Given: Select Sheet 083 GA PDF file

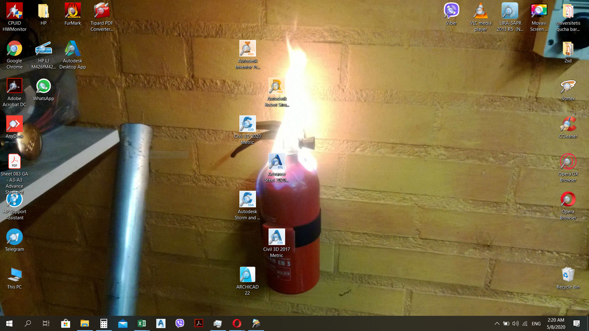Looking at the screenshot, I should point(14,174).
